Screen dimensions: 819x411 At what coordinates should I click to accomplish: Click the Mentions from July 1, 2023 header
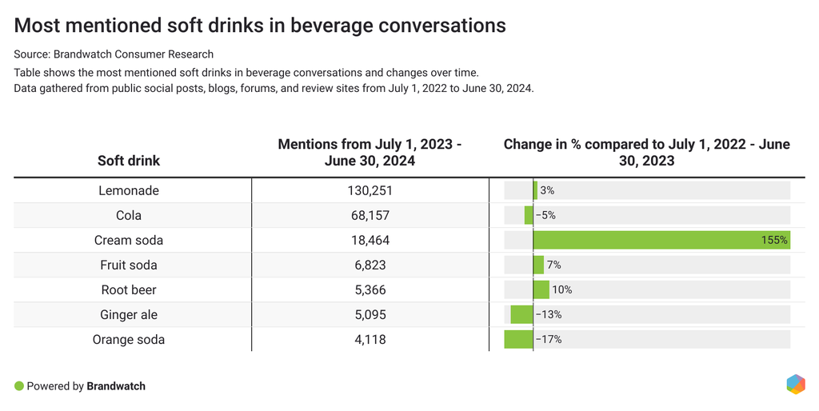tap(370, 152)
